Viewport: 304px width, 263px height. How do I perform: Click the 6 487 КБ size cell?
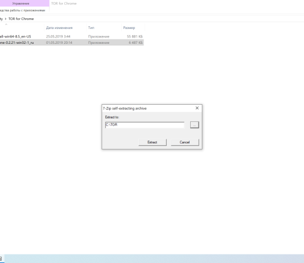click(135, 43)
